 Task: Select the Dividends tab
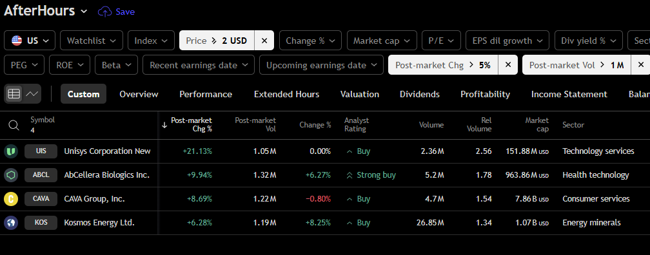[420, 94]
